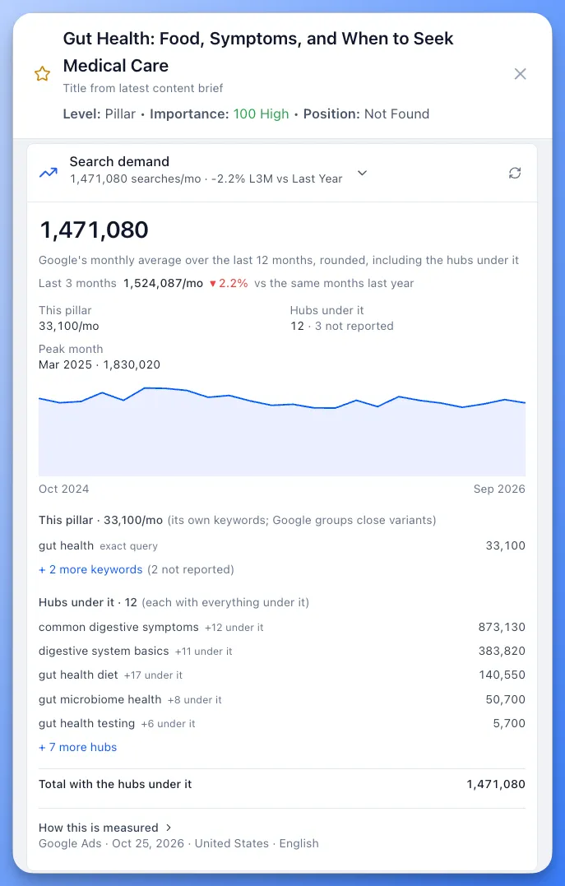The height and width of the screenshot is (886, 565).
Task: Select 'gut microbiome health' hub row
Action: pyautogui.click(x=282, y=699)
